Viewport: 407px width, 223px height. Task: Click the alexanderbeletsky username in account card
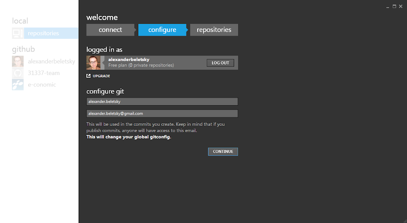(129, 60)
